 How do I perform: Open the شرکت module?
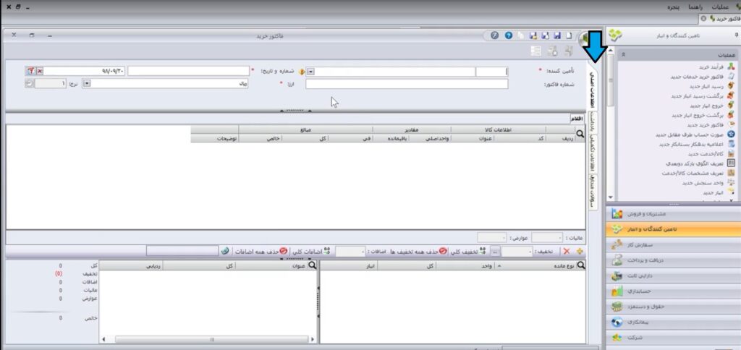click(674, 338)
